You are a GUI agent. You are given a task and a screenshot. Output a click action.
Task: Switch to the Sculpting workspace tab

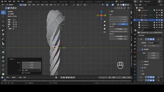[45, 2]
